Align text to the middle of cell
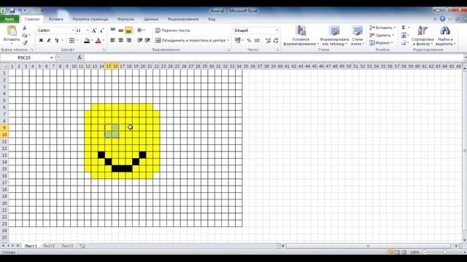Screen dimensions: 467x262 (x=120, y=31)
